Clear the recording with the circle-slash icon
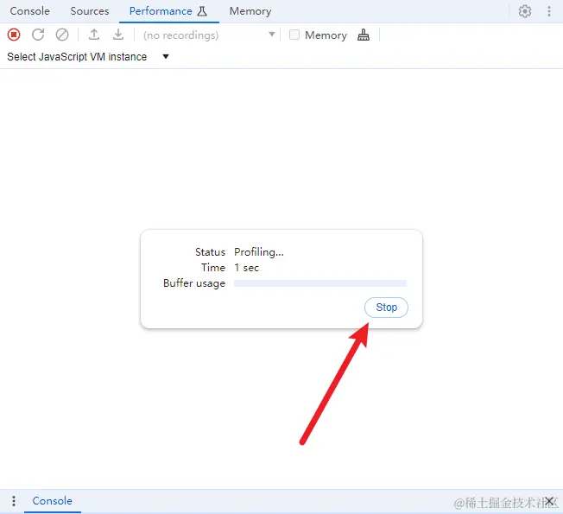The image size is (563, 514). [62, 35]
